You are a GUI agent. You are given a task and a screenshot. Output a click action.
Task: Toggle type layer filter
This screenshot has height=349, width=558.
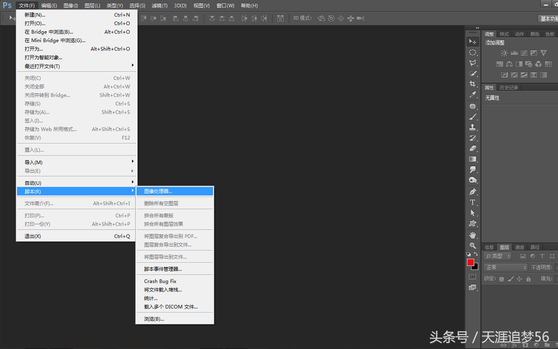[542, 256]
